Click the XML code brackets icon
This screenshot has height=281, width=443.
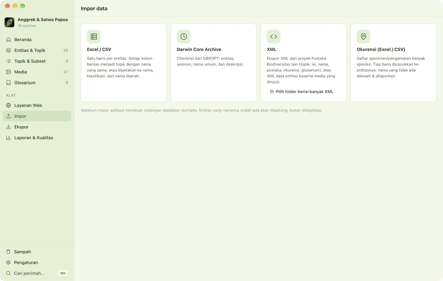tap(274, 36)
